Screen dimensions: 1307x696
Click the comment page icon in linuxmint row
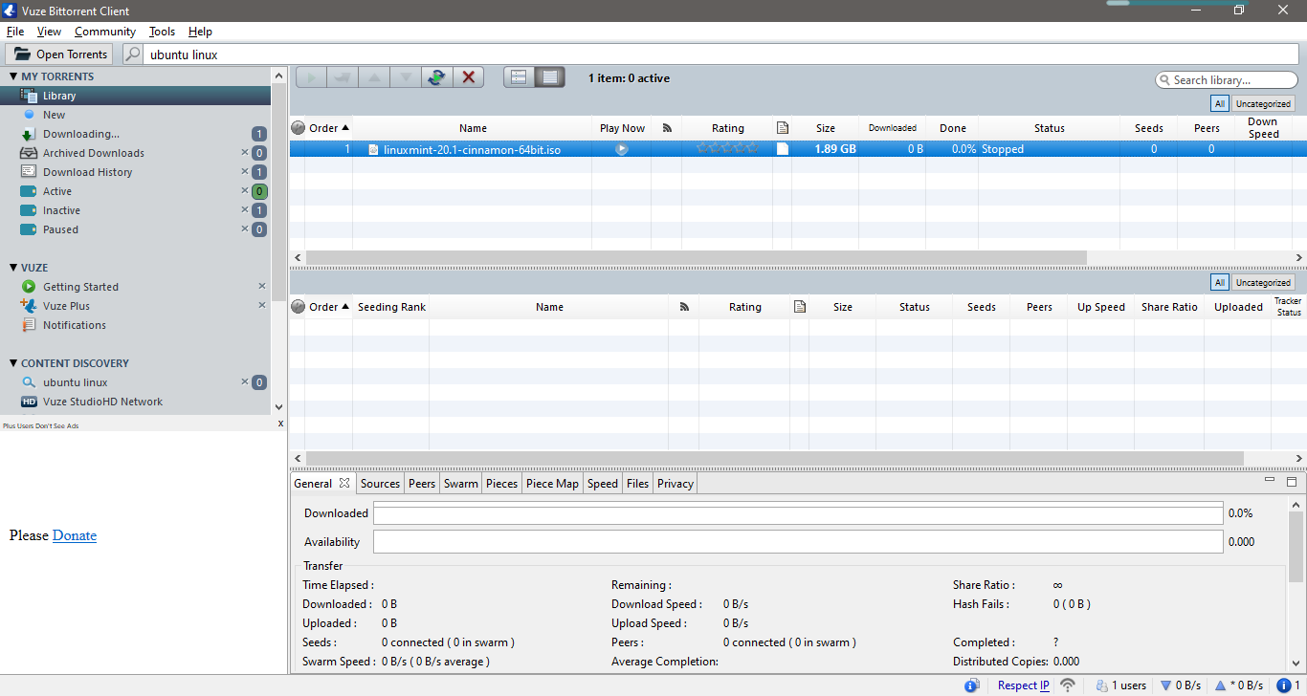[x=783, y=149]
